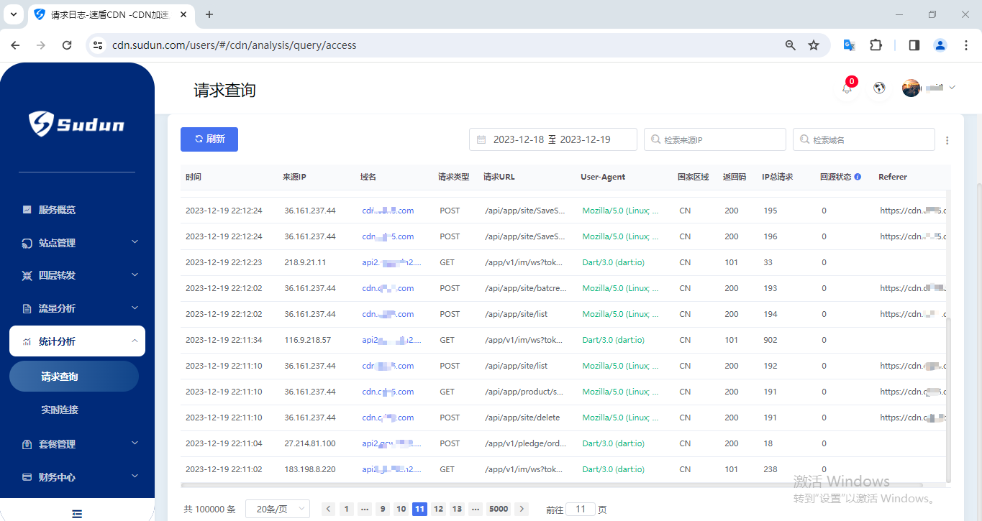
Task: Go to page 12 in pagination
Action: (438, 509)
